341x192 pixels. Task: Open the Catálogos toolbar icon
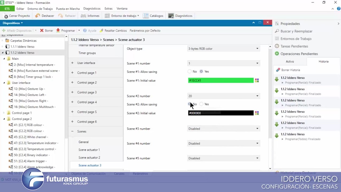[x=146, y=16]
